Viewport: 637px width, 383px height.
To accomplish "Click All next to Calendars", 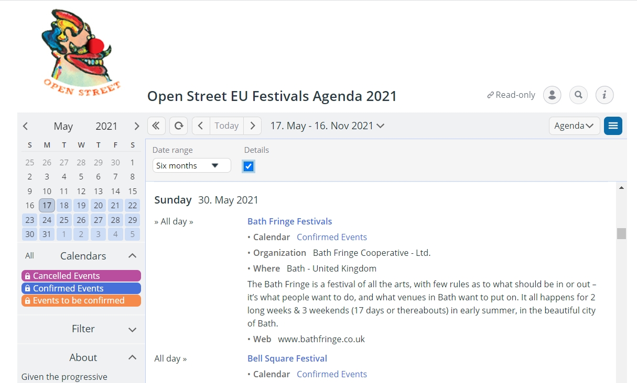I will coord(29,256).
